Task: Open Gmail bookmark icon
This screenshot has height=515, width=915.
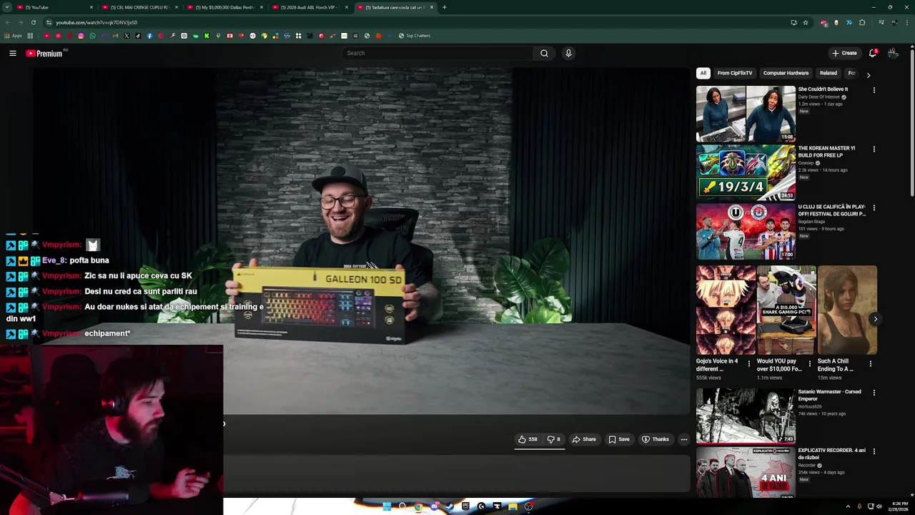Action: coord(115,36)
